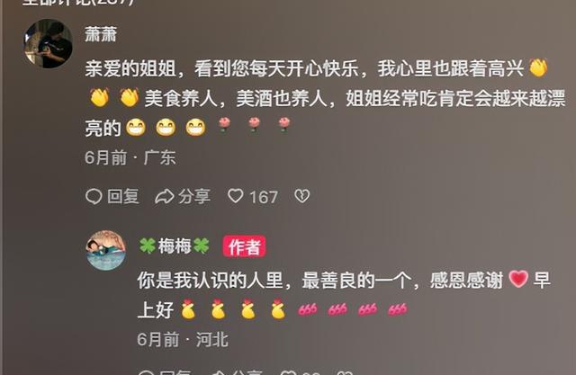Click first clapping hands emoji after 高兴
The width and height of the screenshot is (576, 375).
[538, 67]
